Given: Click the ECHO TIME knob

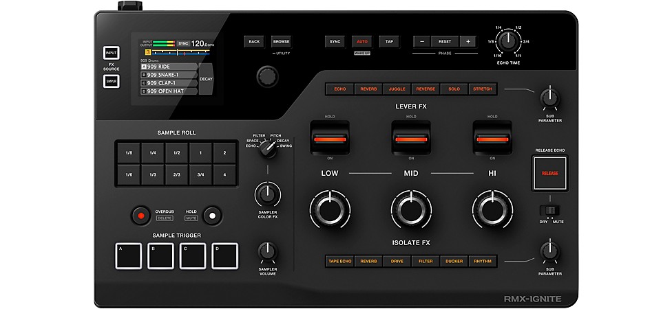Looking at the screenshot, I should (508, 41).
